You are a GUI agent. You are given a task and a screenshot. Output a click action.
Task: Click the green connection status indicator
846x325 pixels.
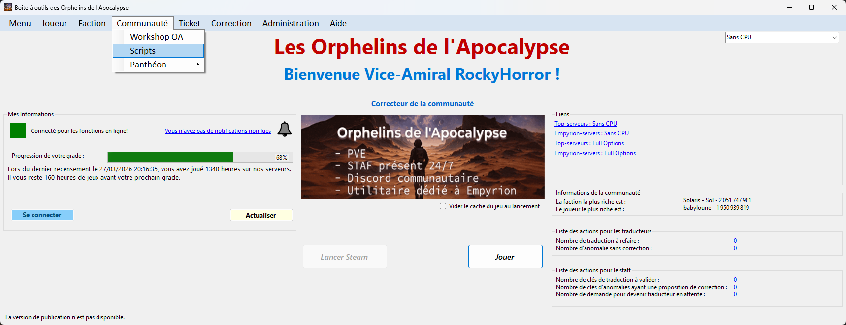click(x=18, y=131)
